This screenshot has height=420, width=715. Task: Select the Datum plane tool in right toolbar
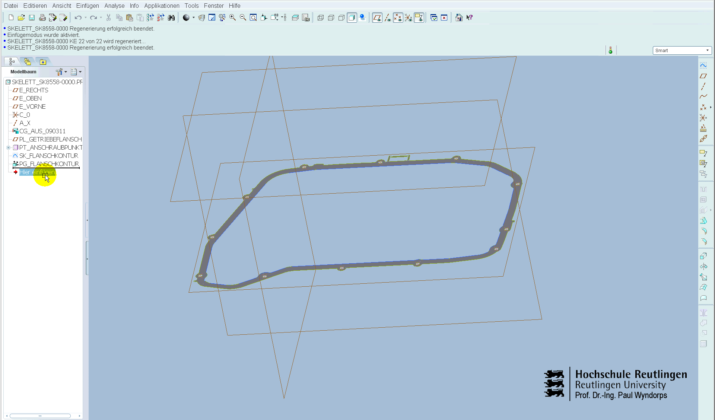click(703, 76)
